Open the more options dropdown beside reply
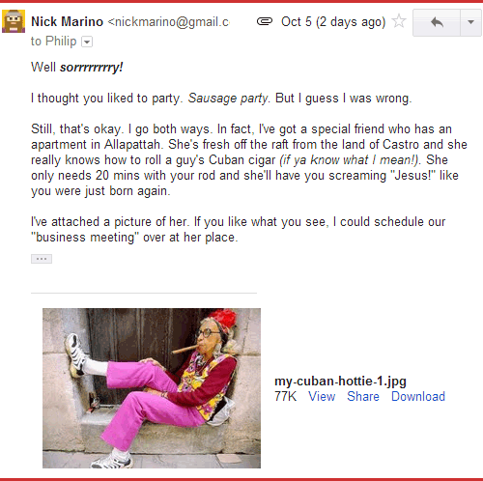The image size is (483, 481). pos(470,22)
